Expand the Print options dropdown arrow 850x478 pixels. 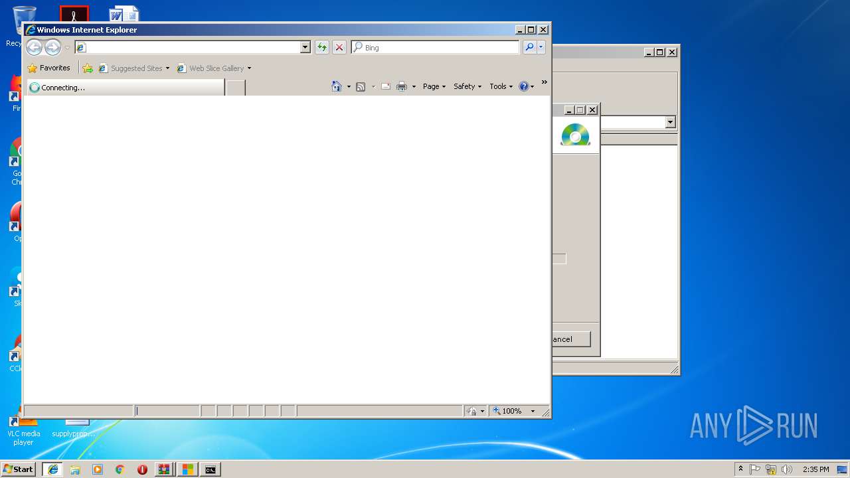tap(414, 86)
